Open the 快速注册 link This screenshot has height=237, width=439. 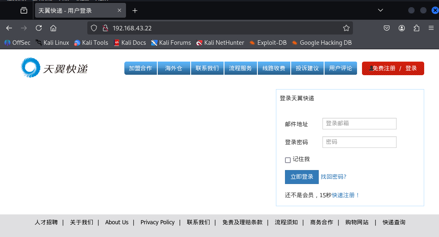(x=346, y=195)
